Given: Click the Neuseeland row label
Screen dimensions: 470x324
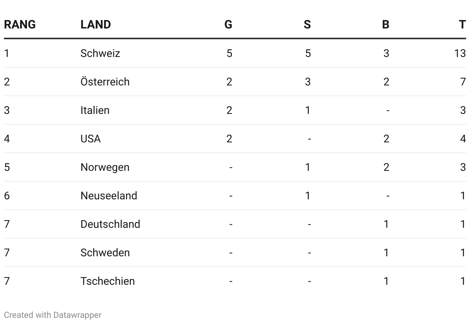Looking at the screenshot, I should (109, 195).
